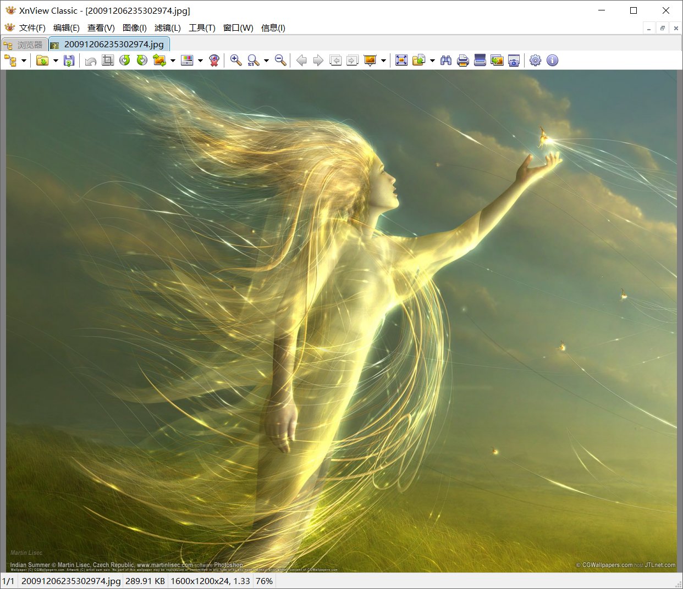Open the 图像(I) menu
Screen dimensions: 683x589
click(x=135, y=28)
